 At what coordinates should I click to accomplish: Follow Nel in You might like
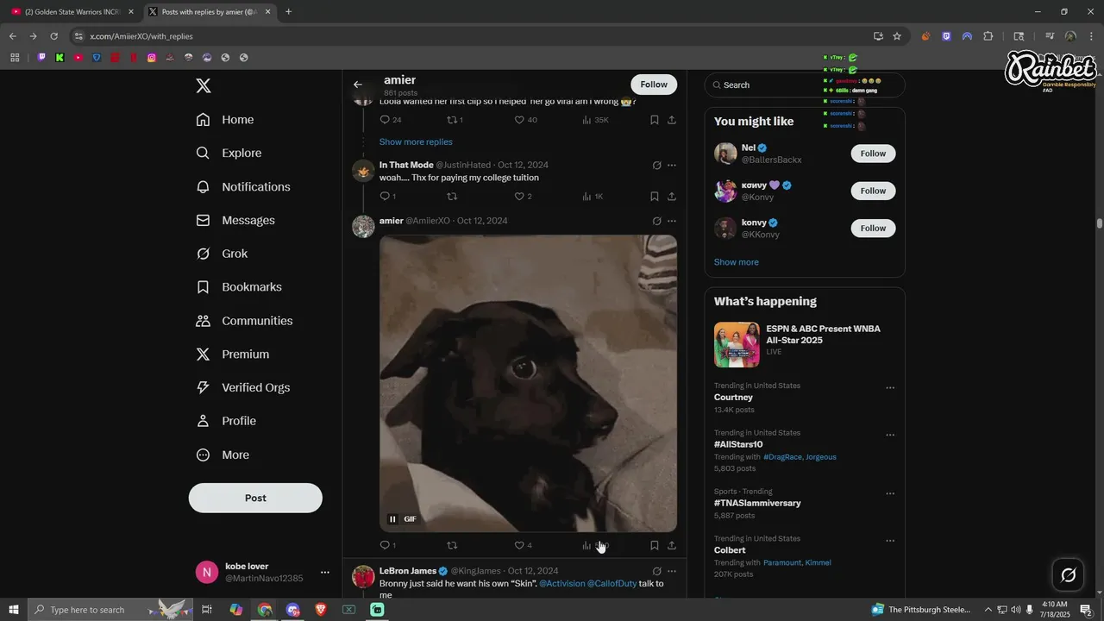point(873,154)
